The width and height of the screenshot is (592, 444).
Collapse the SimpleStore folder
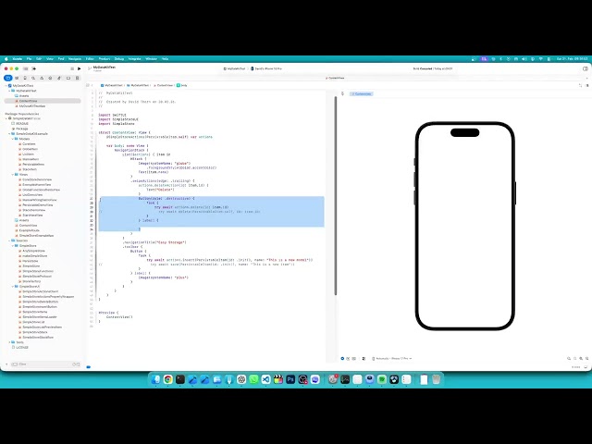13,246
